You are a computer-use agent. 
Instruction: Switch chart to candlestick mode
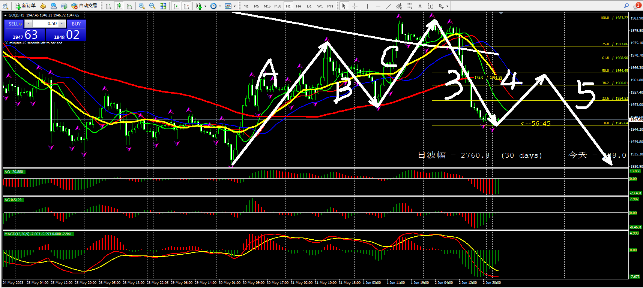click(x=119, y=6)
